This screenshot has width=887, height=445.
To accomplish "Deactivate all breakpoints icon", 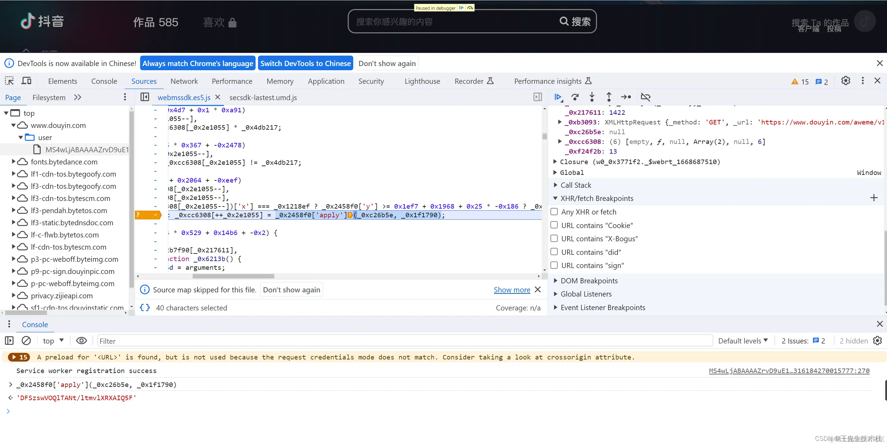I will (x=645, y=97).
